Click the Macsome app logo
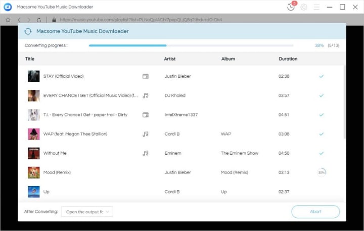Viewport: 364px width, 231px height. pyautogui.click(x=8, y=7)
